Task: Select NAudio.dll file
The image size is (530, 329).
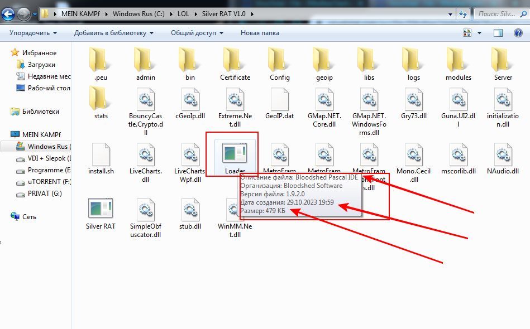Action: (503, 158)
